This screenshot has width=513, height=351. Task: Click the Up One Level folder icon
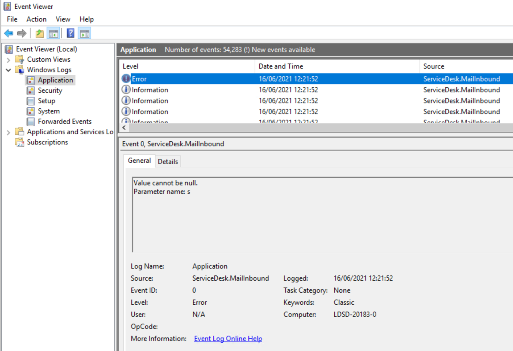[40, 33]
